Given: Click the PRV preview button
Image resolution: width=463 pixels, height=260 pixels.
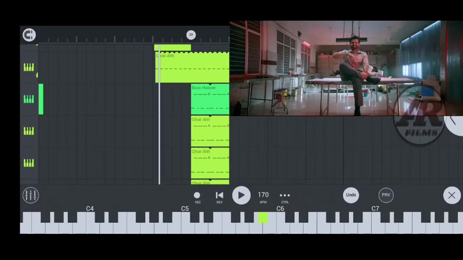Looking at the screenshot, I should [x=386, y=195].
